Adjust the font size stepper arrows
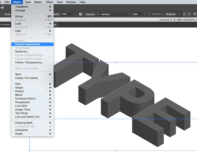 tap(150, 14)
